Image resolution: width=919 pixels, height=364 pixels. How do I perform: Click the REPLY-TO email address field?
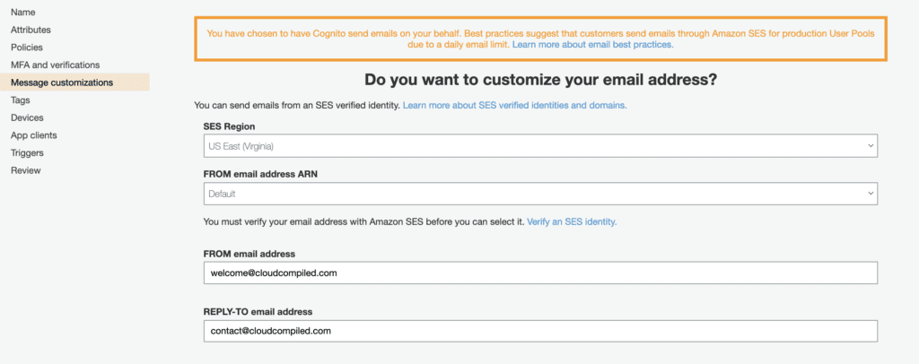click(x=540, y=331)
